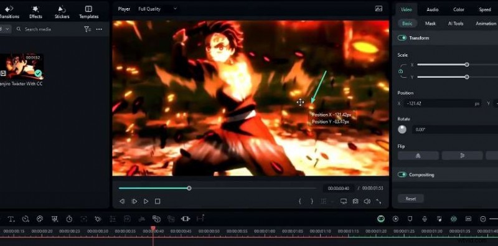Open the speech-to-text tool icon
This screenshot has width=498, height=246.
156,219
